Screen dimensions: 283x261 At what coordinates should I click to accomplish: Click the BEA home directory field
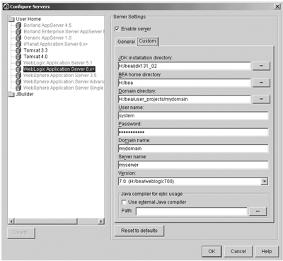pyautogui.click(x=184, y=83)
